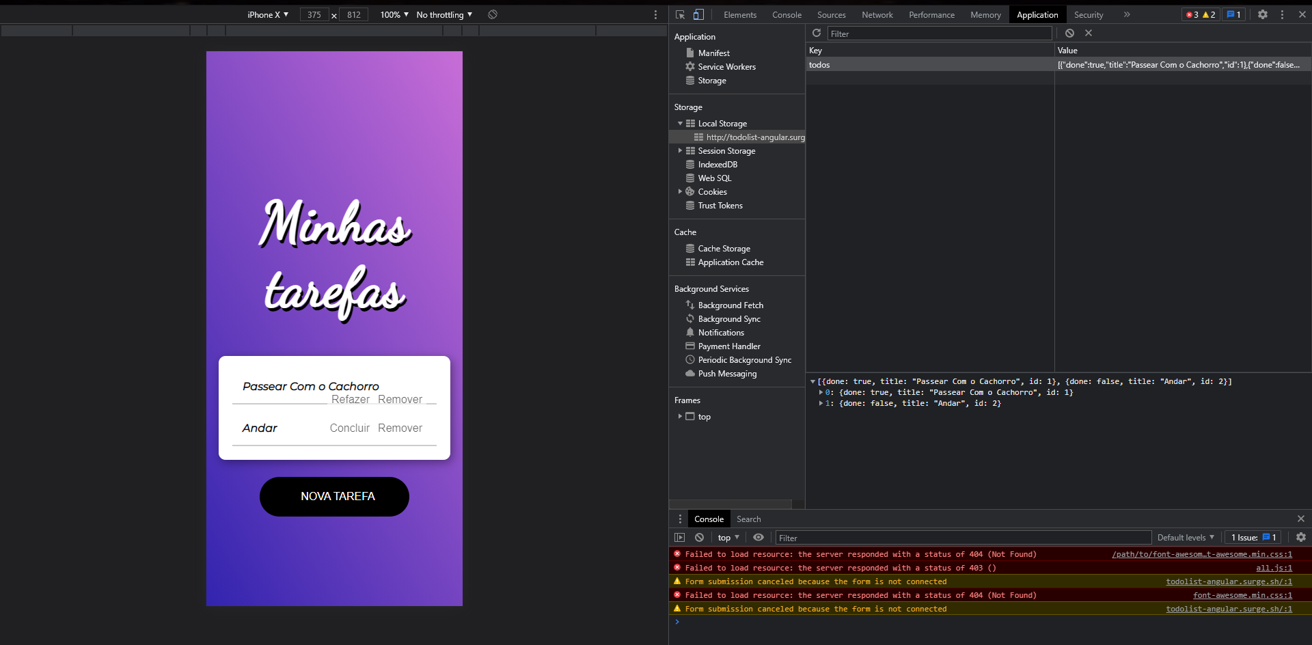Open drawer three-dot menu beside Console

point(679,519)
